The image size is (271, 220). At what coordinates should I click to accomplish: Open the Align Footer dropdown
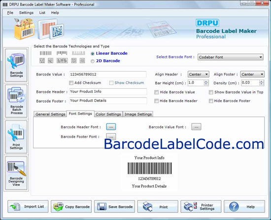tap(252, 74)
